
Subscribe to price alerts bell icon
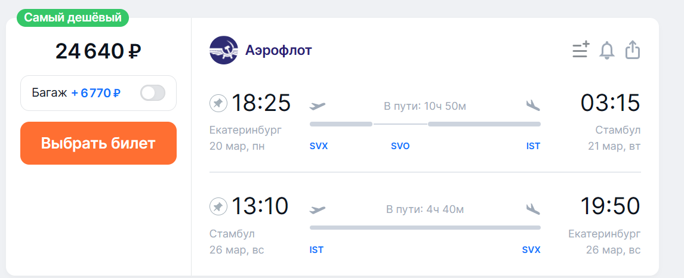607,50
